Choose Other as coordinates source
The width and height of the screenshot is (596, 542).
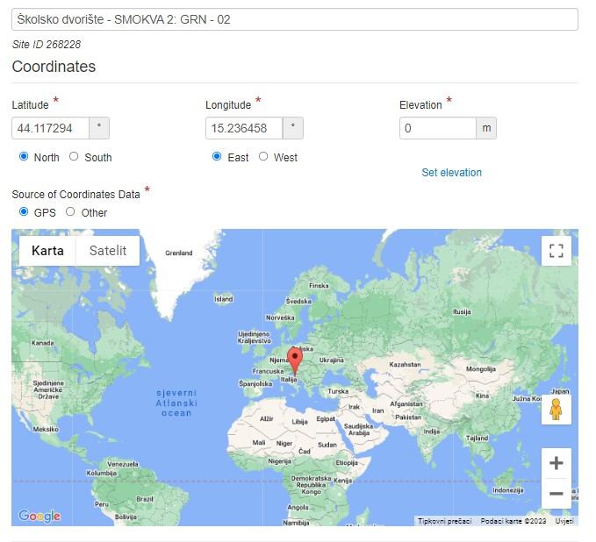click(x=70, y=212)
